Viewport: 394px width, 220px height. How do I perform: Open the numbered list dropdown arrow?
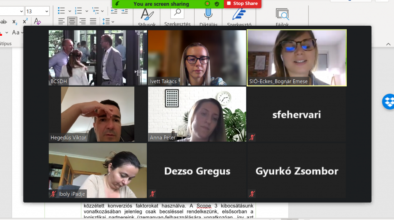(x=87, y=11)
